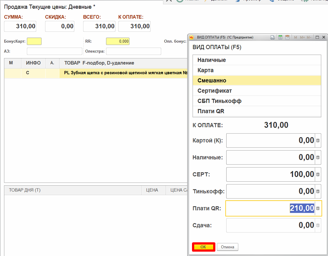Click the ТОВАР ДНЯ (Т) column header
328x256 pixels.
pyautogui.click(x=25, y=190)
